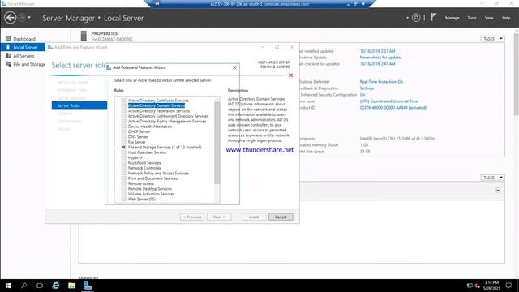Open Task View on taskbar

click(x=40, y=286)
